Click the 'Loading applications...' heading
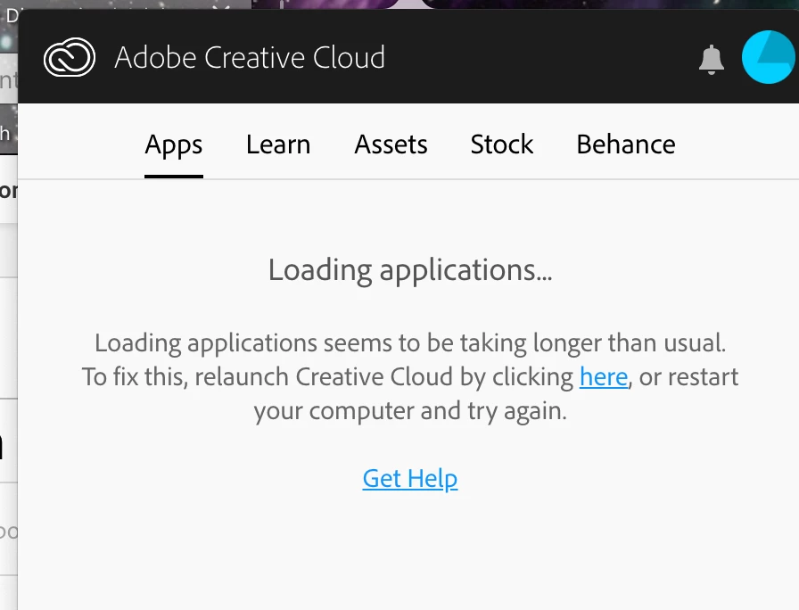 pyautogui.click(x=410, y=270)
